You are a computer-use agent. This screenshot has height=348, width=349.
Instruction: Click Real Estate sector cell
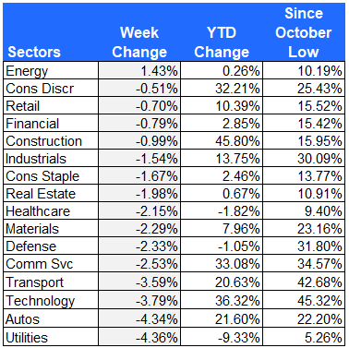[x=51, y=194]
